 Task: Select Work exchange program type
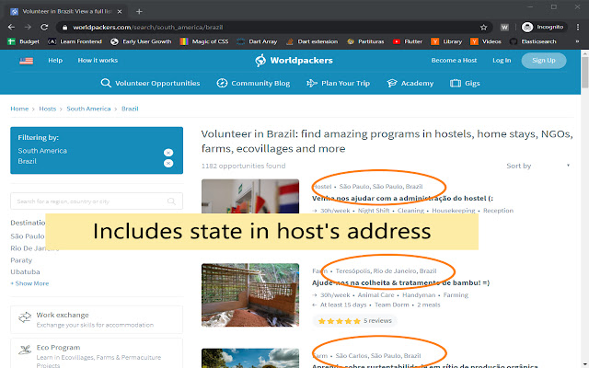tap(97, 319)
